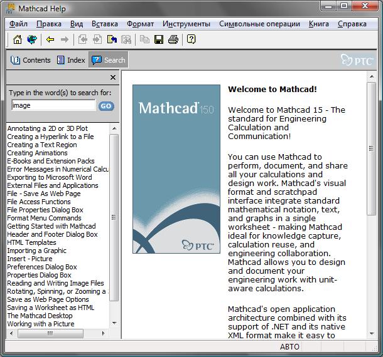Select 'Saving a Worksheet as HTML'
Screen dimensions: 383x357
click(x=51, y=308)
